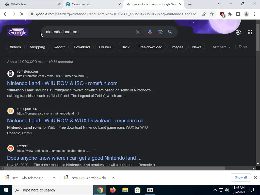
Task: Open more options for Reddit result
Action: pos(95,151)
